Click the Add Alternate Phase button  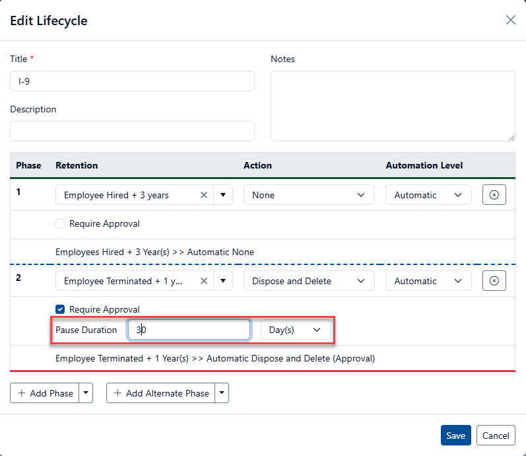point(161,393)
